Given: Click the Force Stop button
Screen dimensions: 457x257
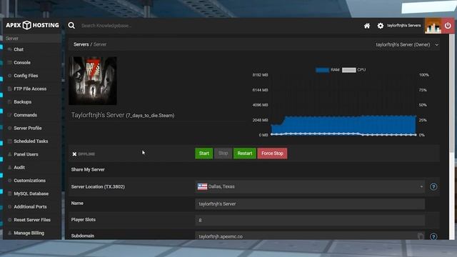Looking at the screenshot, I should coord(272,153).
